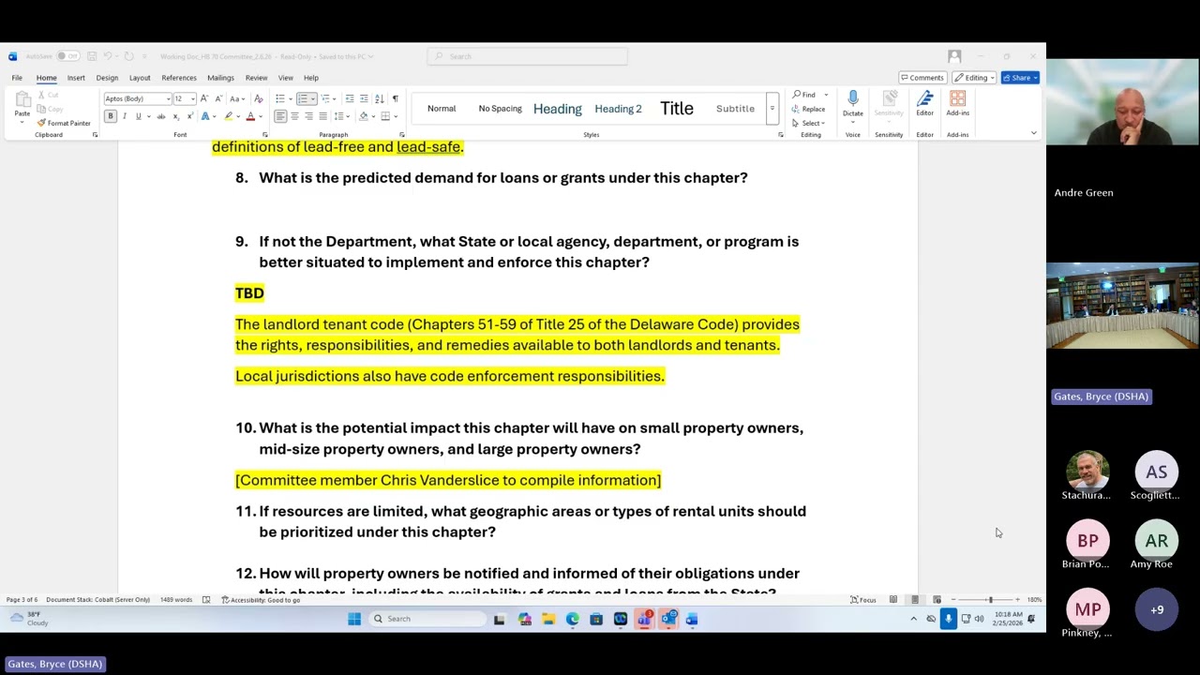Open the Editor proofing pane

[924, 103]
